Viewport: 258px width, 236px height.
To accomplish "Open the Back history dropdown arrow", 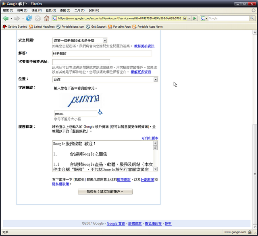I will [x=11, y=18].
